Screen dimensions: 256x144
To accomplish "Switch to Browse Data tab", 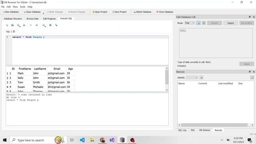I will pos(32,19).
